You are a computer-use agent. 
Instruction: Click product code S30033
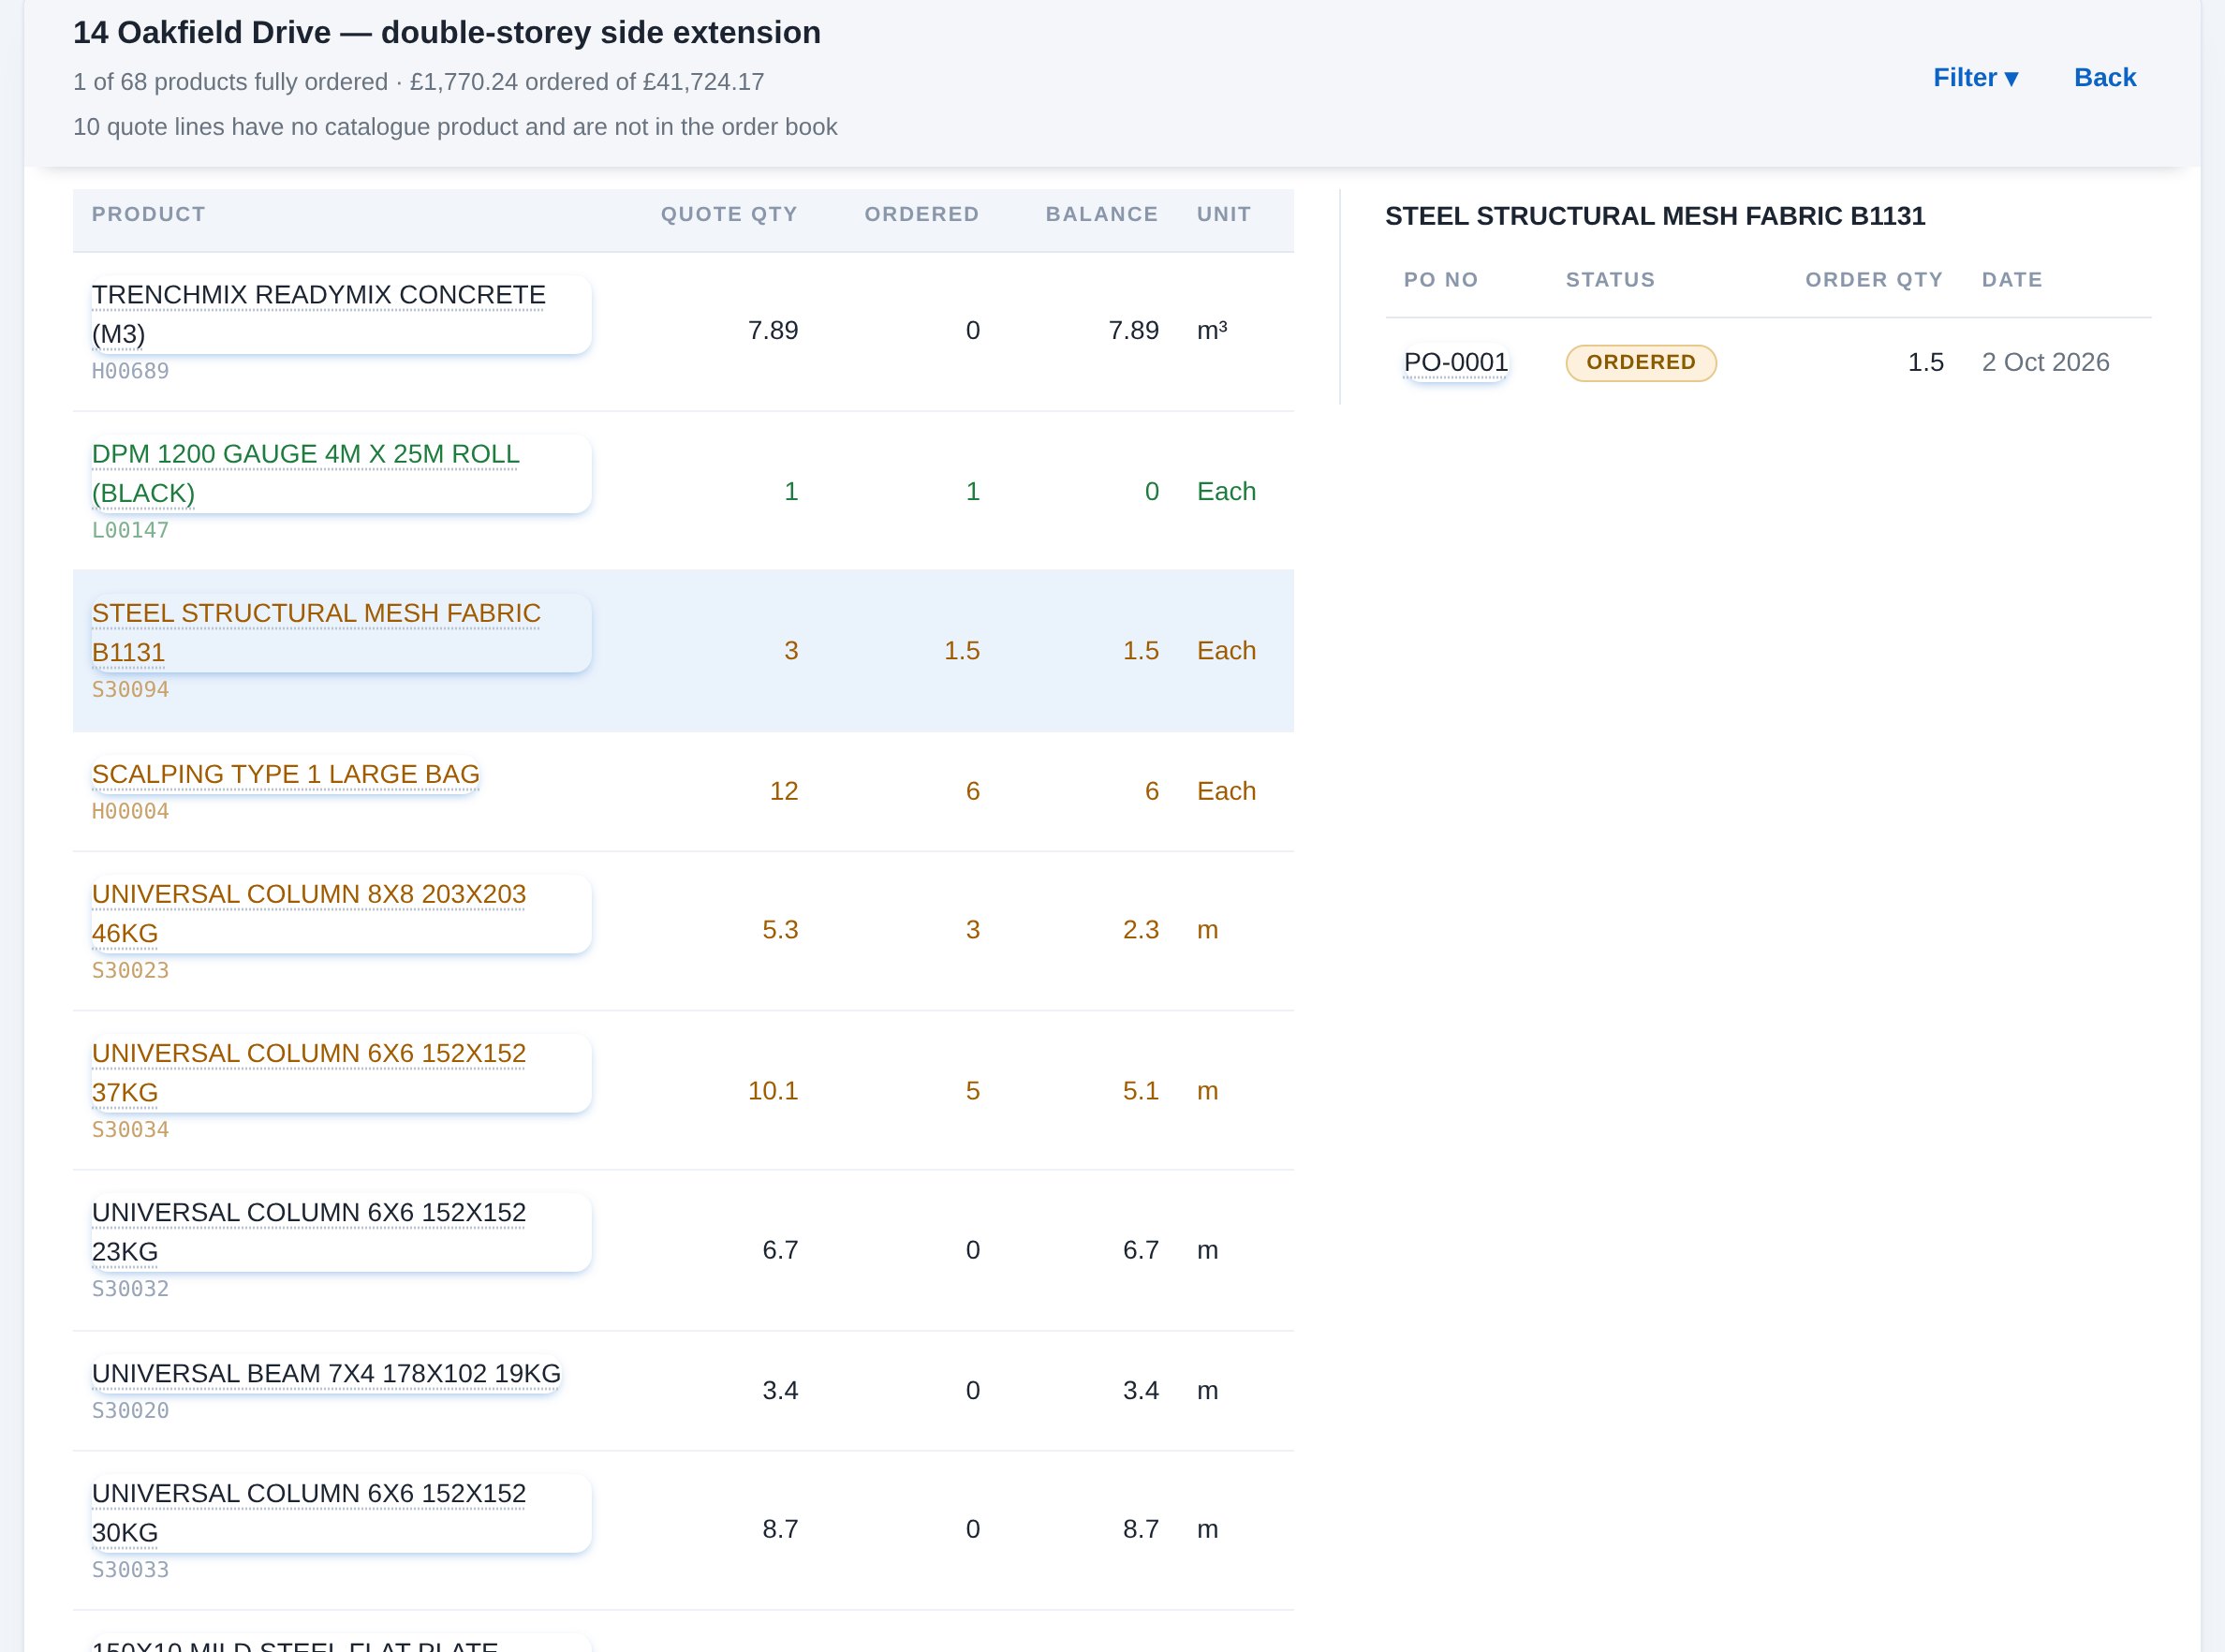130,1569
